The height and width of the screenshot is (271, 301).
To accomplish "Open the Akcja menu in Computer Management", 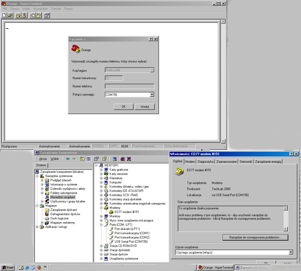I will coord(43,159).
